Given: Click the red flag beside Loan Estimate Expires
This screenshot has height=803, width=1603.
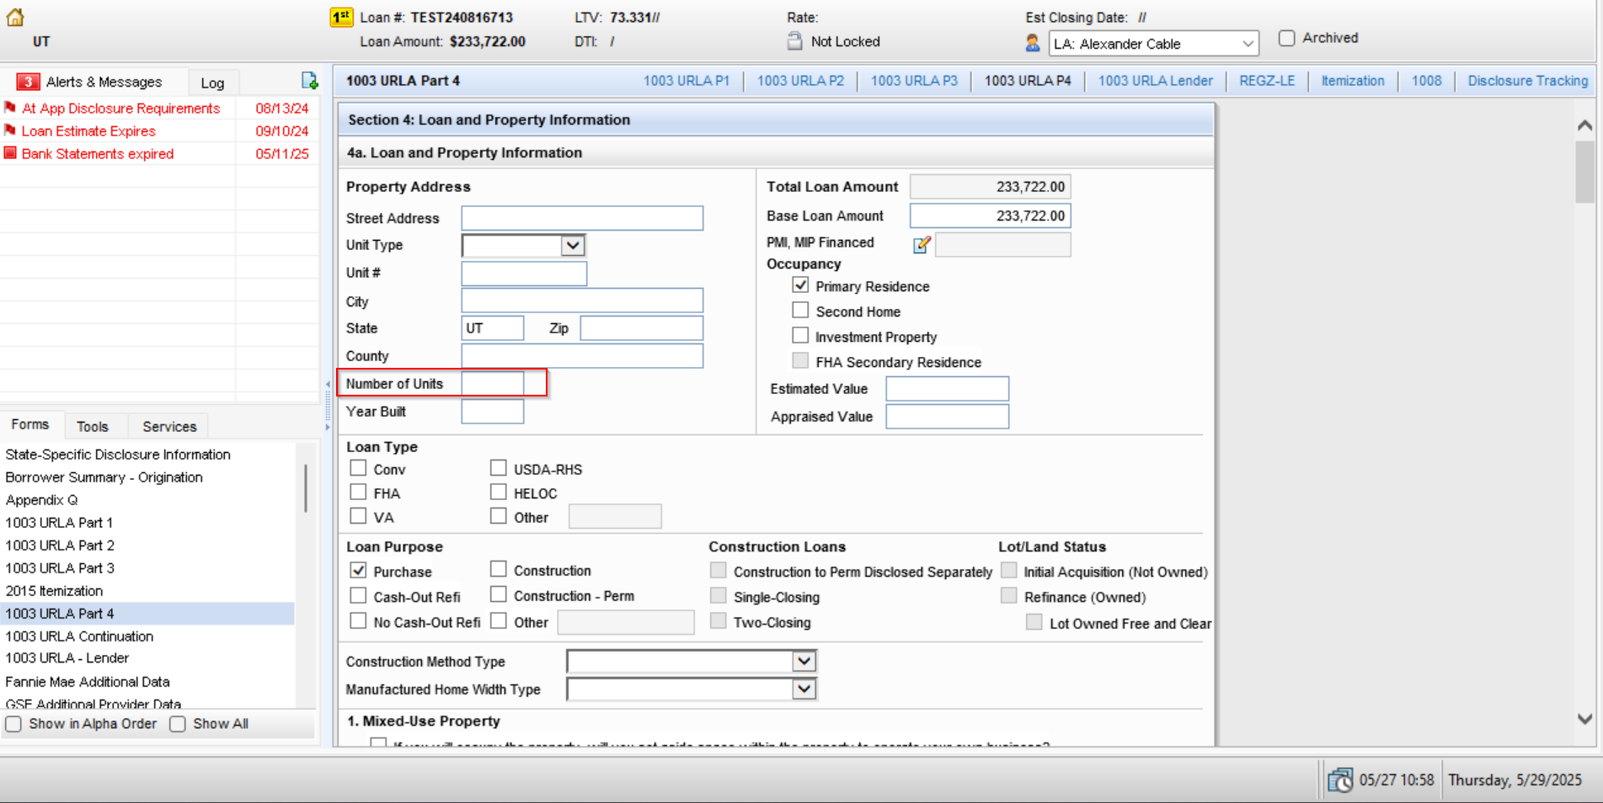Looking at the screenshot, I should 10,130.
